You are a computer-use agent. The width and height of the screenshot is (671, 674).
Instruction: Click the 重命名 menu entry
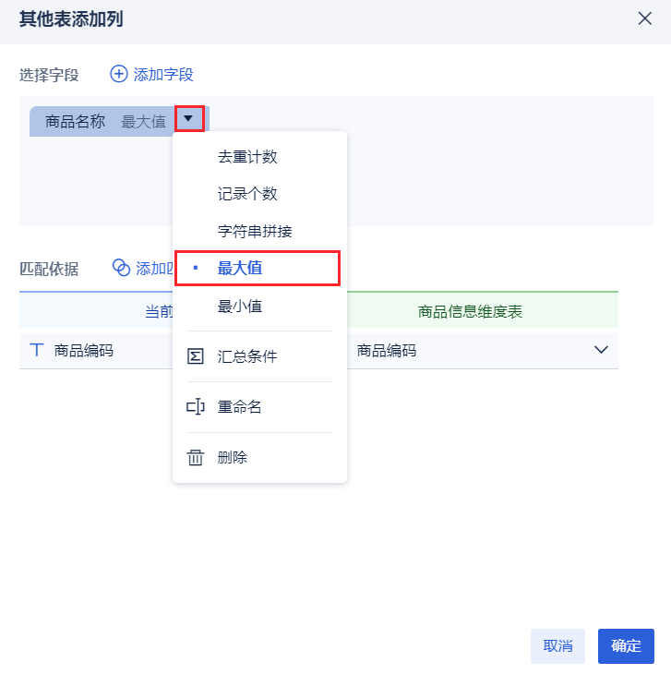pyautogui.click(x=240, y=407)
